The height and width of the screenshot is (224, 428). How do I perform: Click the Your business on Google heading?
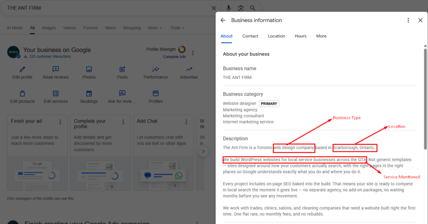click(x=57, y=50)
